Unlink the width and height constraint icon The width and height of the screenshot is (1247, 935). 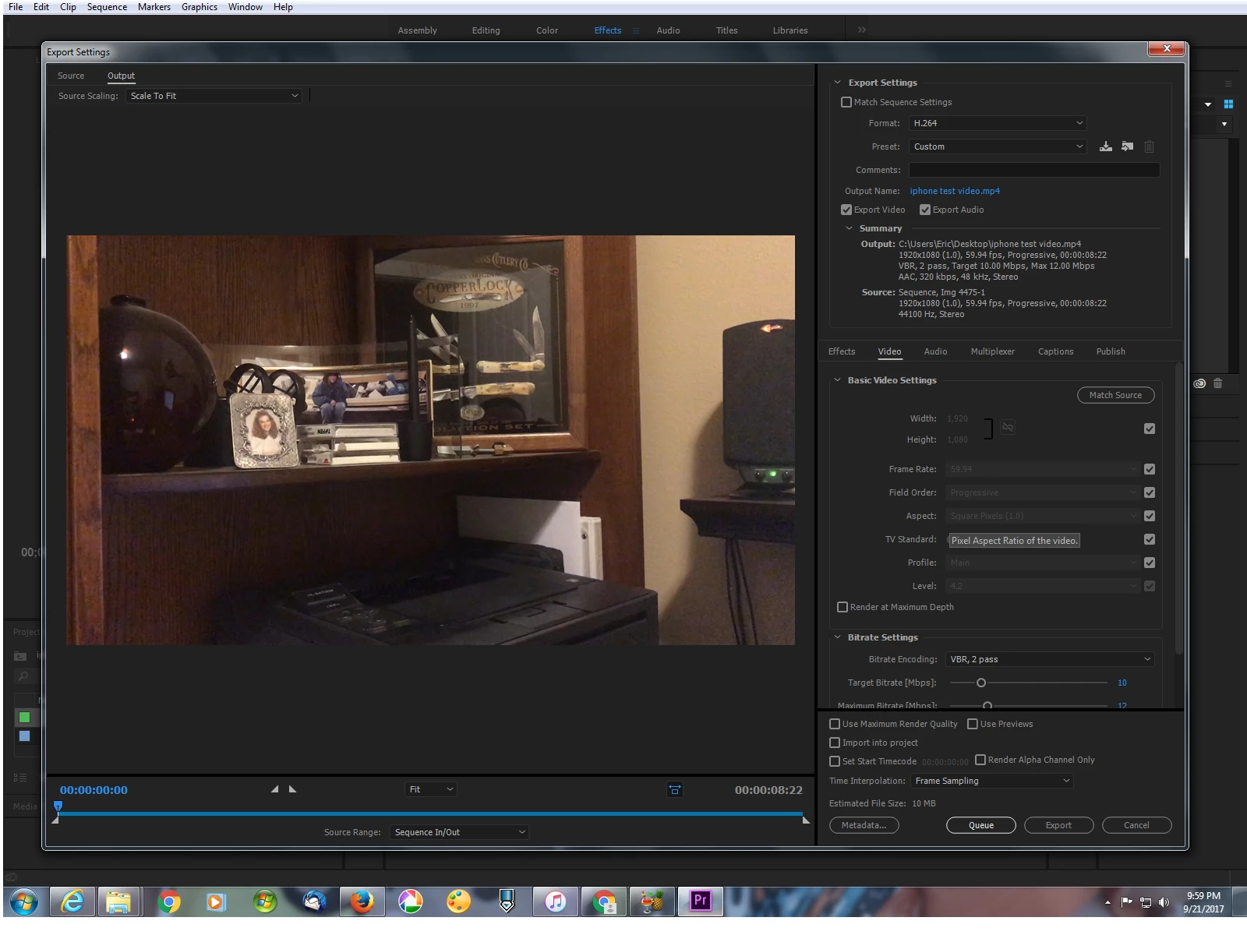coord(1008,427)
